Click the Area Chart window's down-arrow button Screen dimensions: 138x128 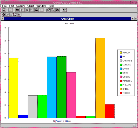(x=132, y=19)
